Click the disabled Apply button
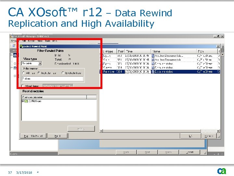The image size is (234, 176). pyautogui.click(x=81, y=129)
